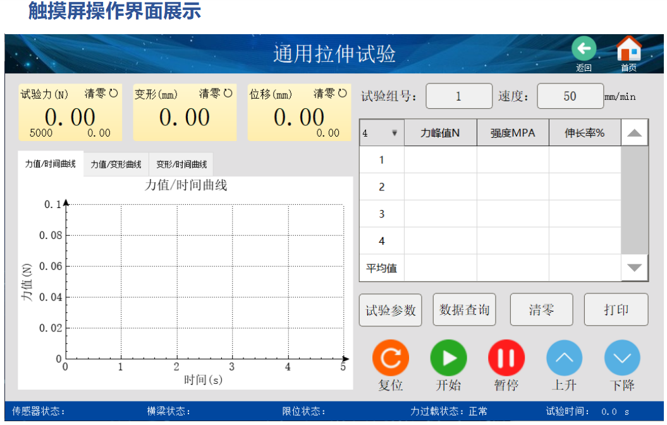Select the 力值/时间曲线 tab
667x425 pixels.
click(x=50, y=164)
